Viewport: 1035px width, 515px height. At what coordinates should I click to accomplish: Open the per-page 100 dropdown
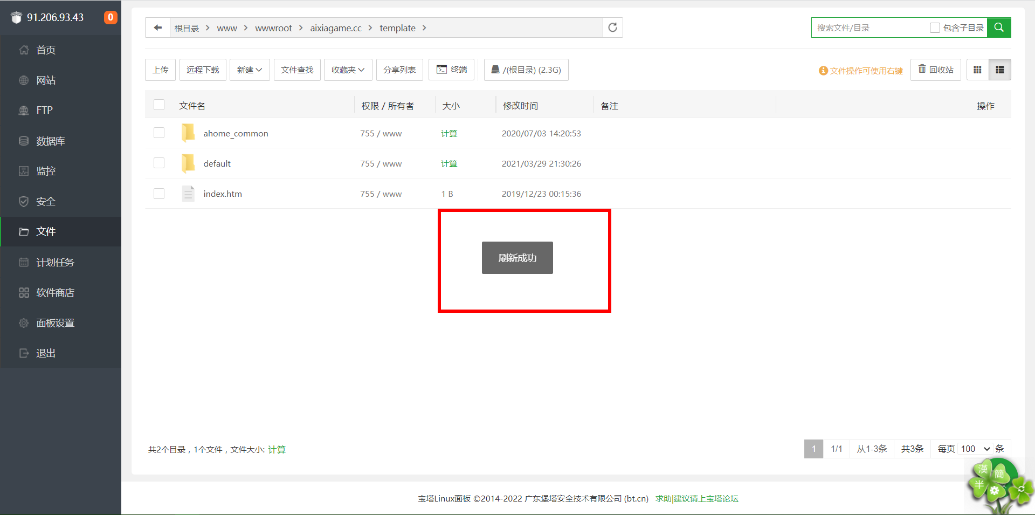(976, 449)
